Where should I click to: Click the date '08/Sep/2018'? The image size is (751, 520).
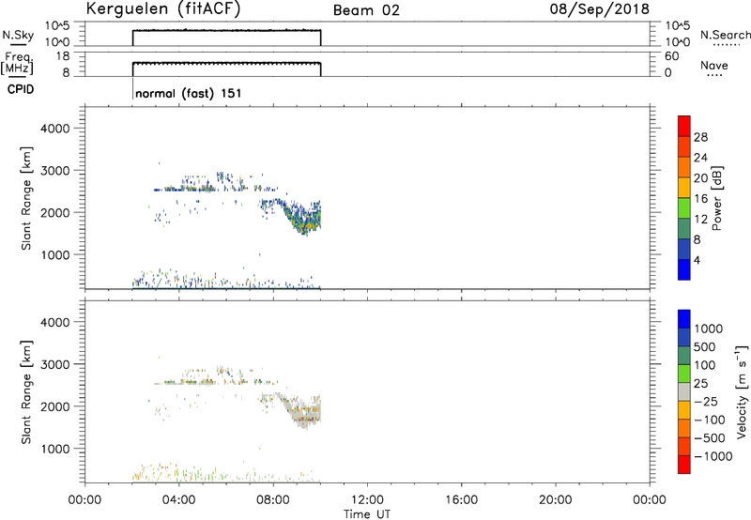tap(599, 9)
